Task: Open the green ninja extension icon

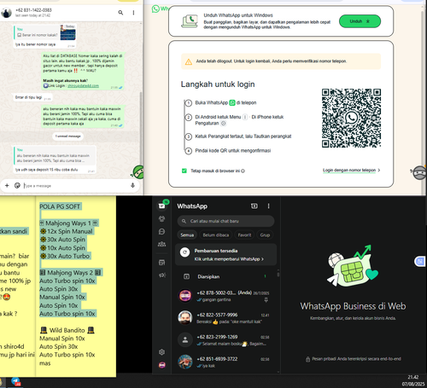Action: click(x=138, y=172)
